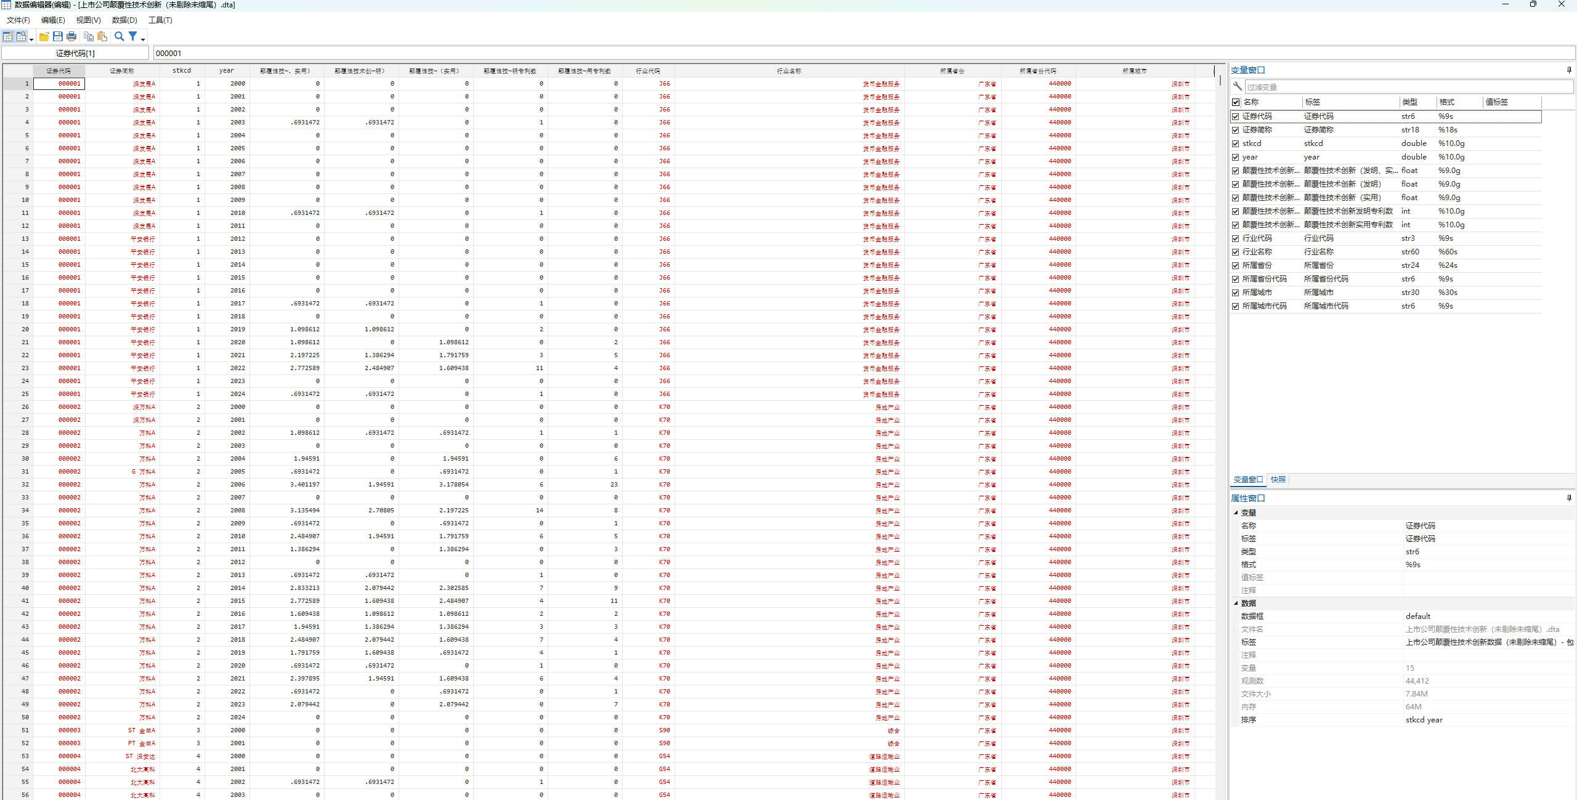Toggle the 所属城市 variable checkbox
Viewport: 1577px width, 800px height.
1235,293
